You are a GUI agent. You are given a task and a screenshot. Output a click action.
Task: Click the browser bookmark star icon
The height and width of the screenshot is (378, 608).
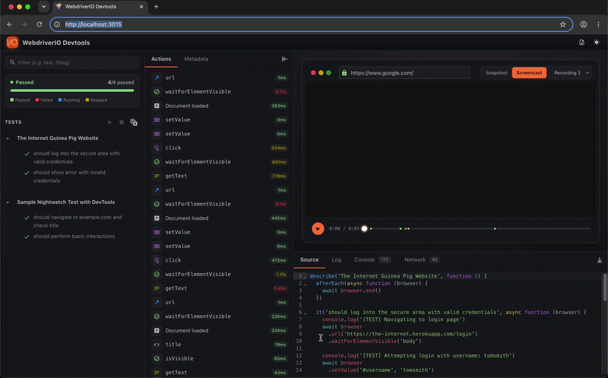[562, 24]
